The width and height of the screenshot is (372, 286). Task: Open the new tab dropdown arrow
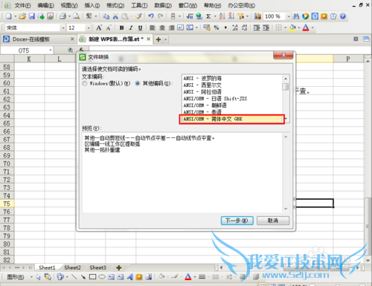[x=166, y=39]
